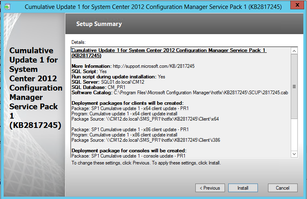The height and width of the screenshot is (199, 307).
Task: Click the 'SQL Script: Yes' line
Action: (89, 71)
